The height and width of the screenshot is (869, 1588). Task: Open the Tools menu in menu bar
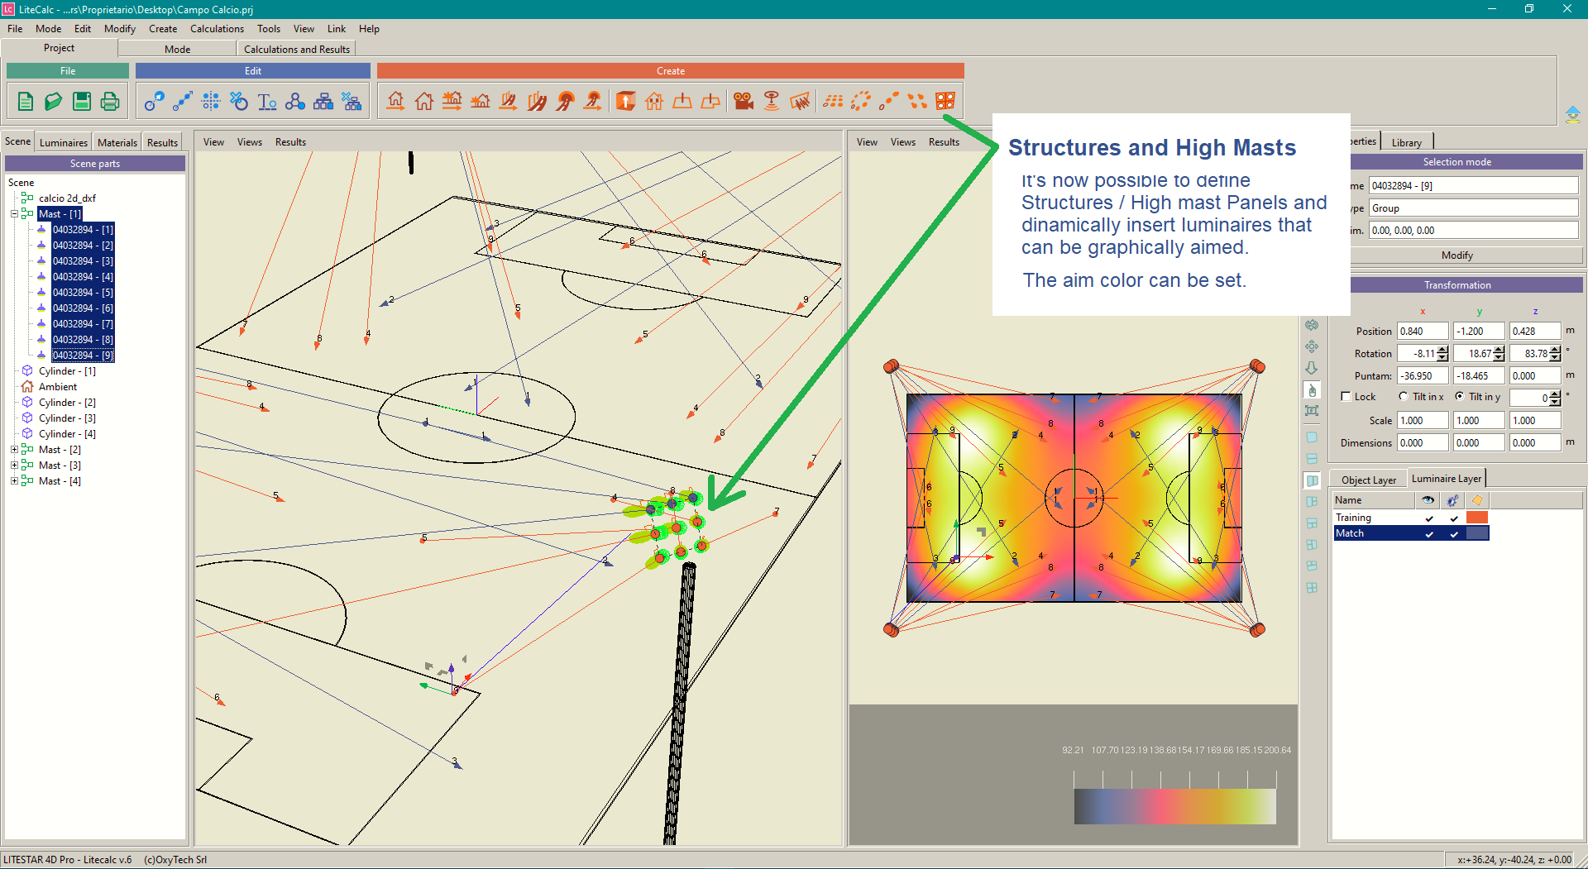(x=269, y=29)
